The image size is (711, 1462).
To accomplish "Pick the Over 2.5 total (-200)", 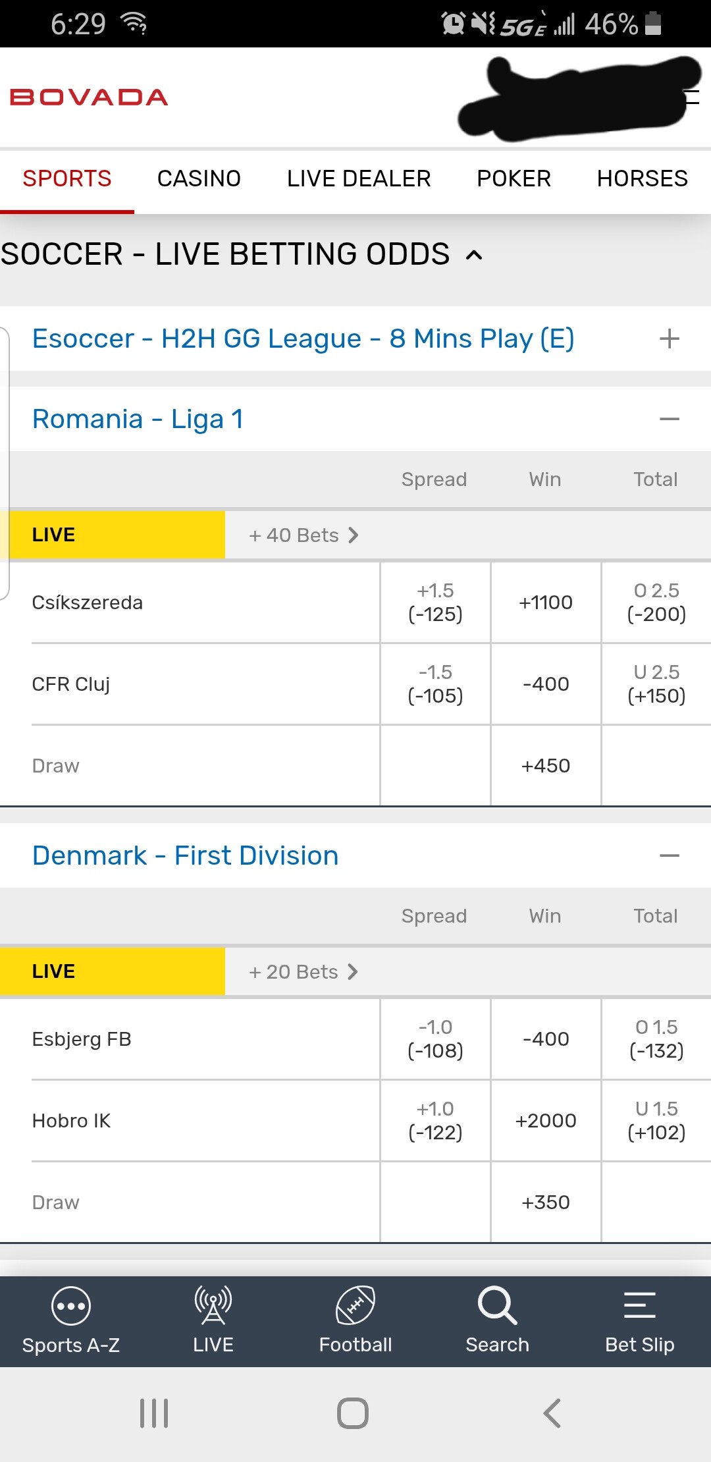I will [656, 603].
